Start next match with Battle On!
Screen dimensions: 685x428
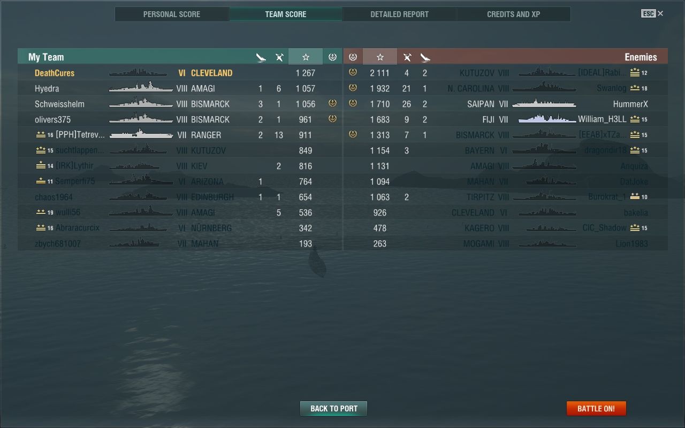pos(596,408)
